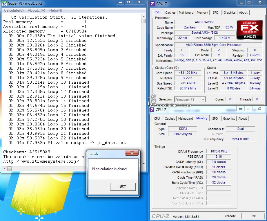Click the DRAM Frequency value 1073.8 MHz

219,151
